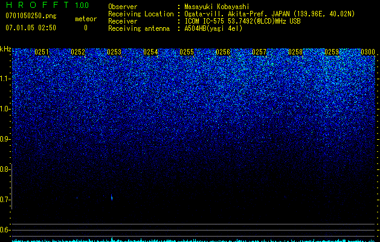Click the bright meteor echo near 0253
The width and height of the screenshot is (380, 242).
112,197
